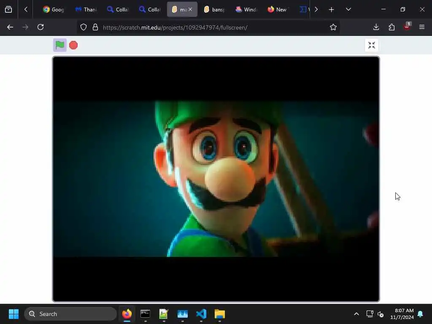The height and width of the screenshot is (324, 432).
Task: Open the notifications bell icon
Action: [421, 314]
